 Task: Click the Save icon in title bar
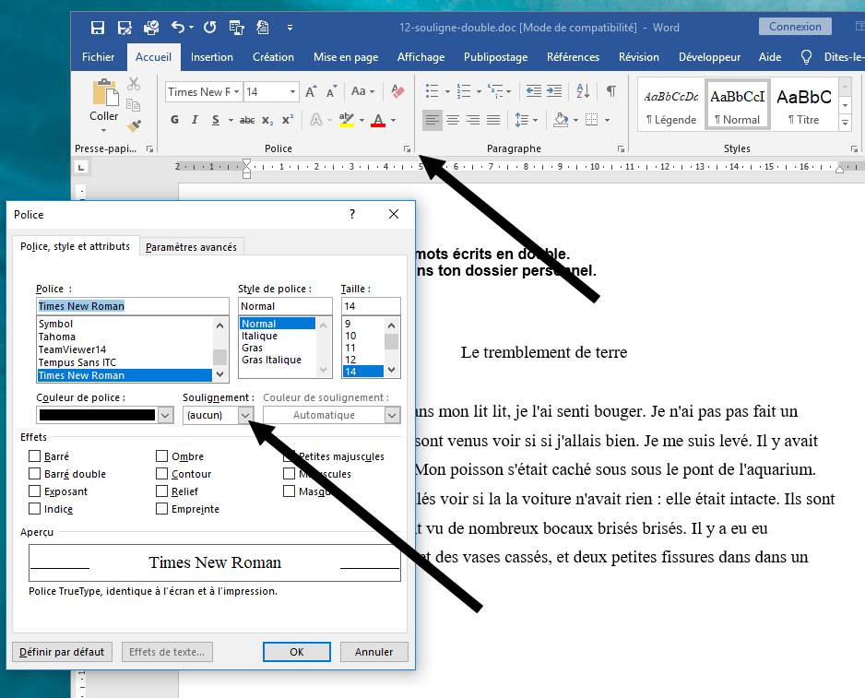[x=98, y=27]
